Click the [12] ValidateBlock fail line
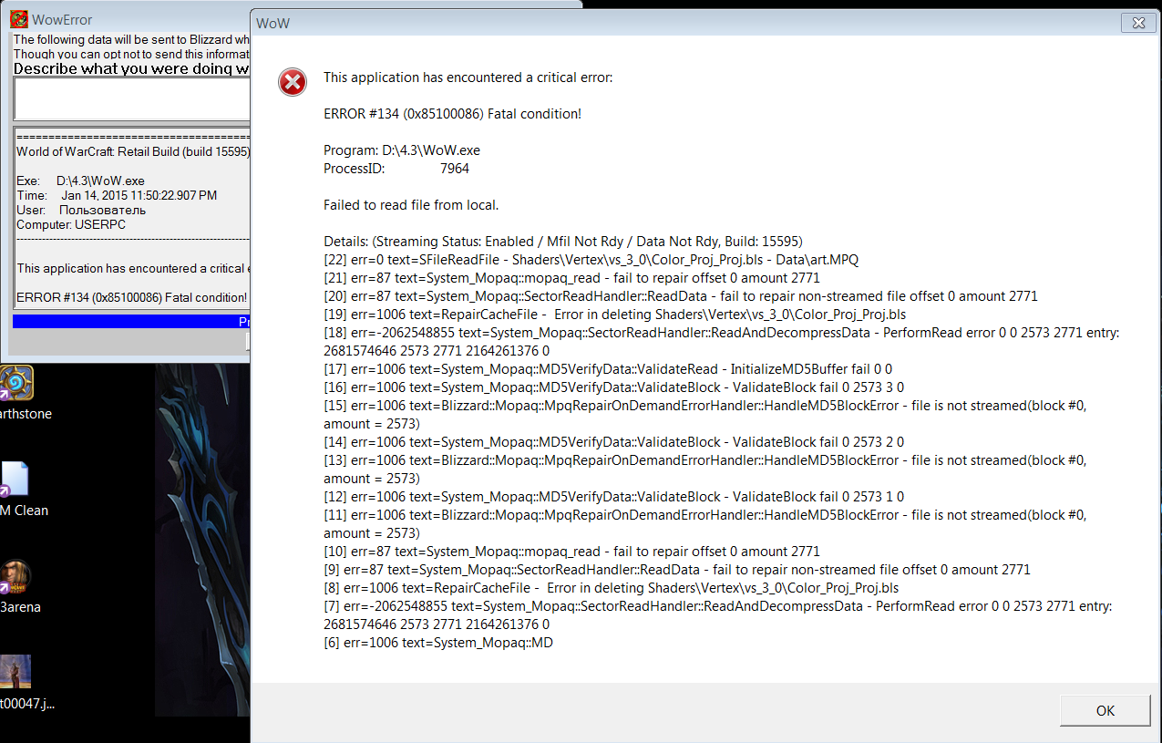The height and width of the screenshot is (743, 1162). click(x=614, y=497)
